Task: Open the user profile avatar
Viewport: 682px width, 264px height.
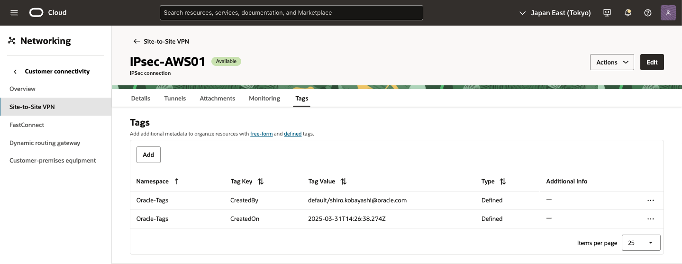Action: (x=668, y=13)
